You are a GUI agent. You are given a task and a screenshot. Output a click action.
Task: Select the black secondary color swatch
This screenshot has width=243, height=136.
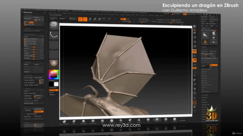tap(51, 84)
